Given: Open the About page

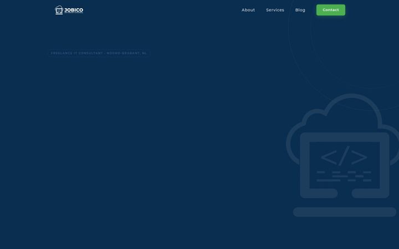Looking at the screenshot, I should click(x=248, y=10).
